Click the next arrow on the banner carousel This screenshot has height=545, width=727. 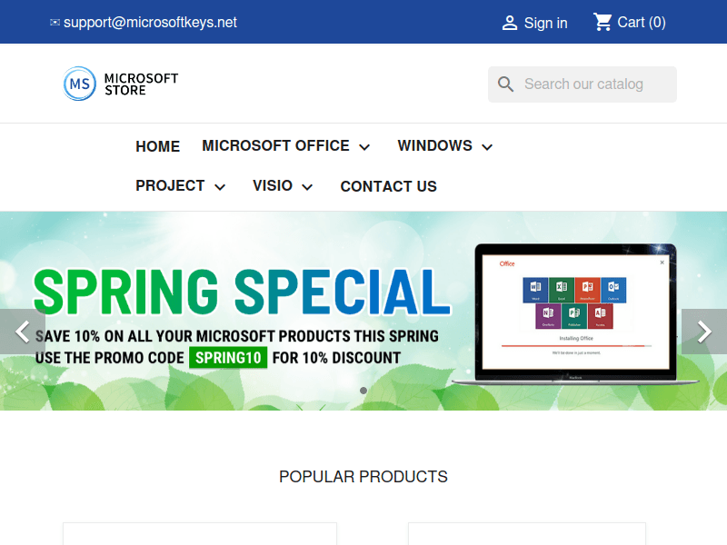point(704,332)
